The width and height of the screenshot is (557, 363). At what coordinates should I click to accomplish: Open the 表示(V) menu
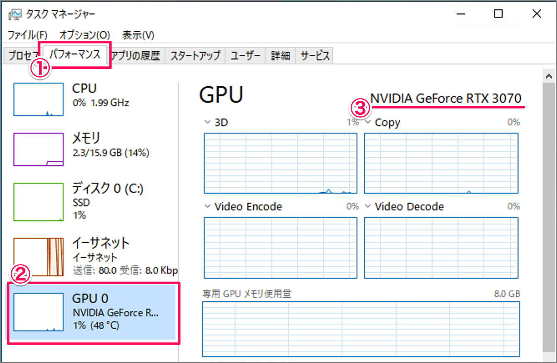pyautogui.click(x=138, y=35)
